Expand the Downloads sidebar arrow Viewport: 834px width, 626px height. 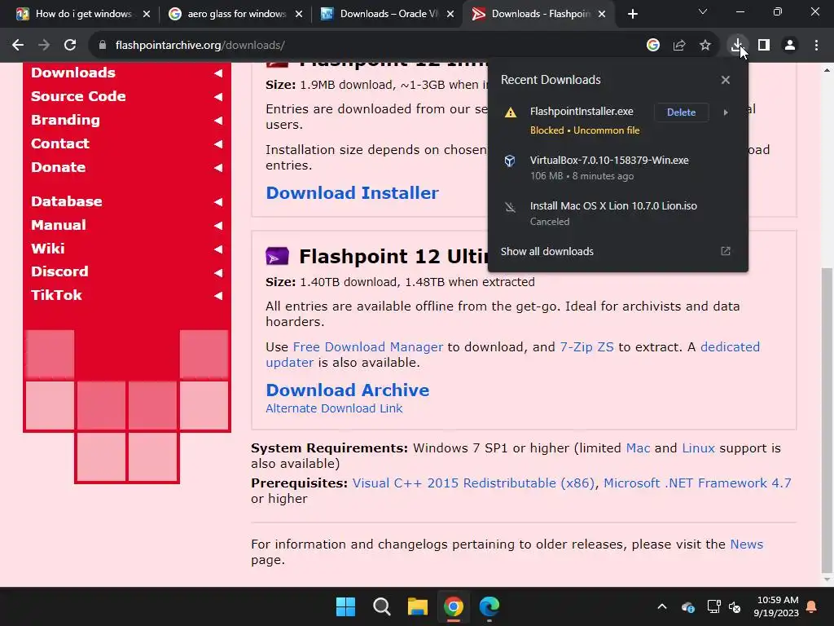point(218,73)
